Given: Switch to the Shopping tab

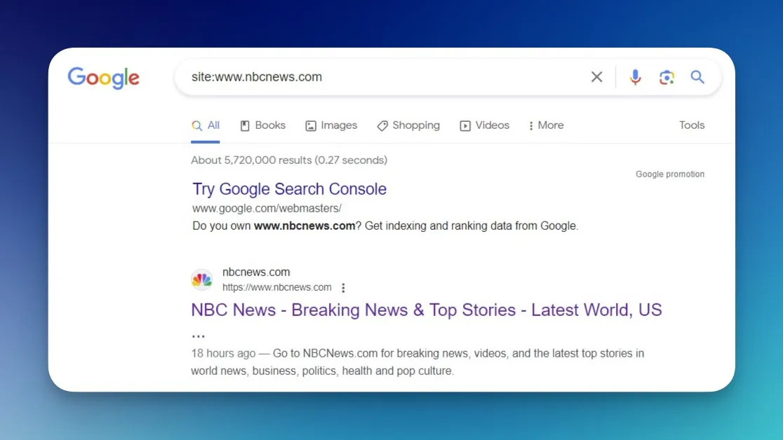Looking at the screenshot, I should (x=408, y=125).
